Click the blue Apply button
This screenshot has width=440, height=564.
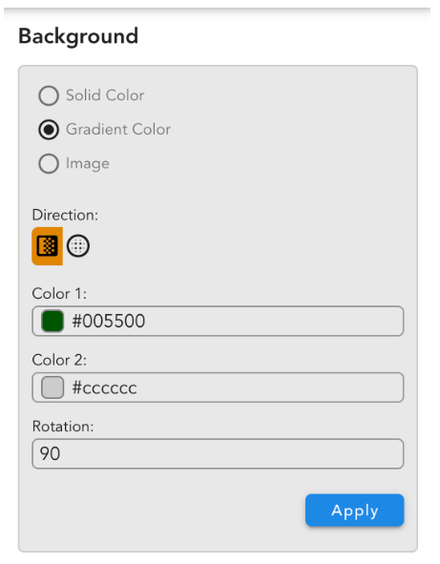(354, 510)
